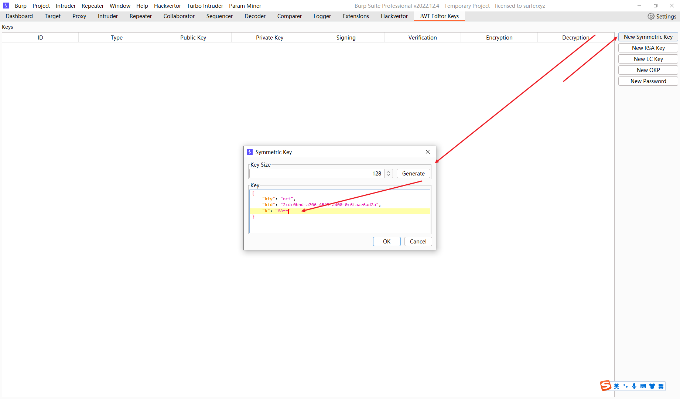Toggle the IME English/Chinese mode icon
The width and height of the screenshot is (680, 399).
click(616, 386)
